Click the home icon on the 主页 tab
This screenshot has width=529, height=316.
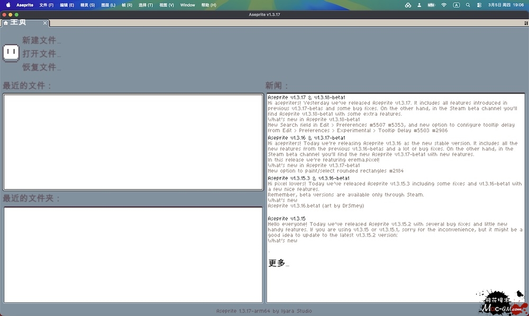(x=6, y=23)
